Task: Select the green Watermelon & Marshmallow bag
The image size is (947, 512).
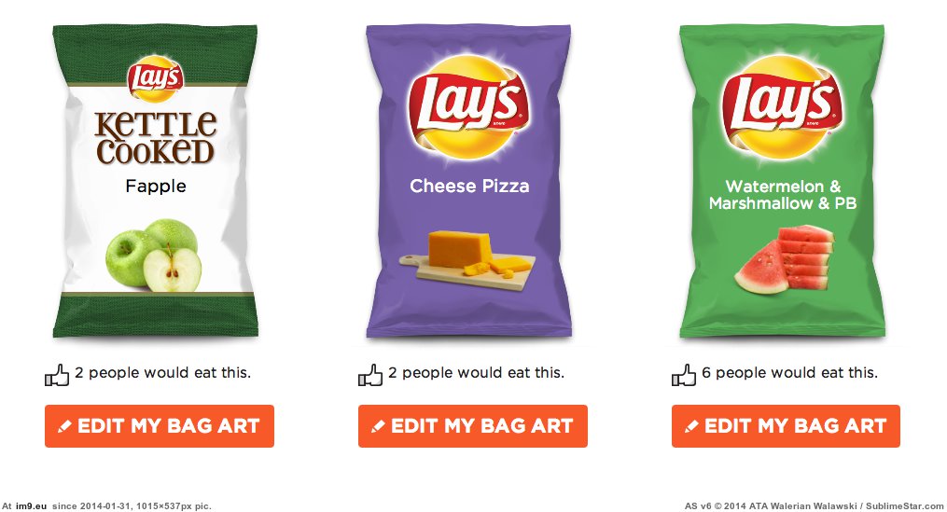Action: (x=782, y=181)
